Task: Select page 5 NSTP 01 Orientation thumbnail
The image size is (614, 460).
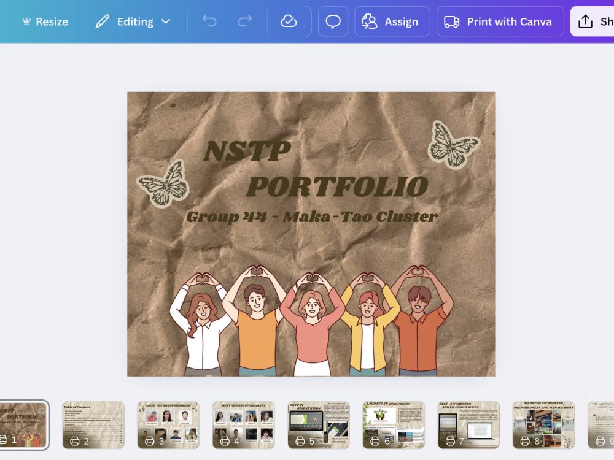Action: [x=319, y=425]
